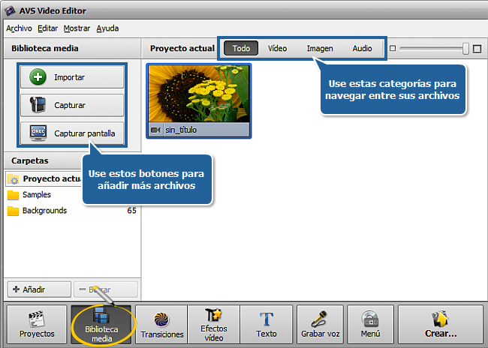Image resolution: width=488 pixels, height=348 pixels.
Task: Open the Editar menu
Action: click(47, 28)
